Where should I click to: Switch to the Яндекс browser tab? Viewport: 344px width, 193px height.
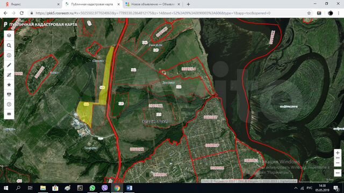(x=31, y=4)
